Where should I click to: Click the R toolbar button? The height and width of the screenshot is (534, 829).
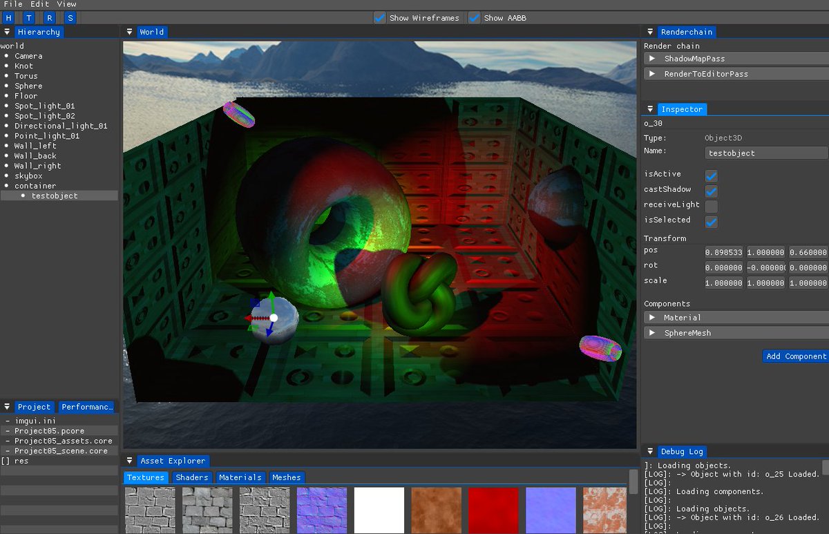coord(50,18)
